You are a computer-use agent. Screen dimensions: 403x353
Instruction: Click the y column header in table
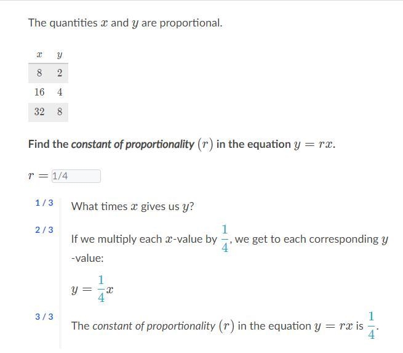point(60,55)
